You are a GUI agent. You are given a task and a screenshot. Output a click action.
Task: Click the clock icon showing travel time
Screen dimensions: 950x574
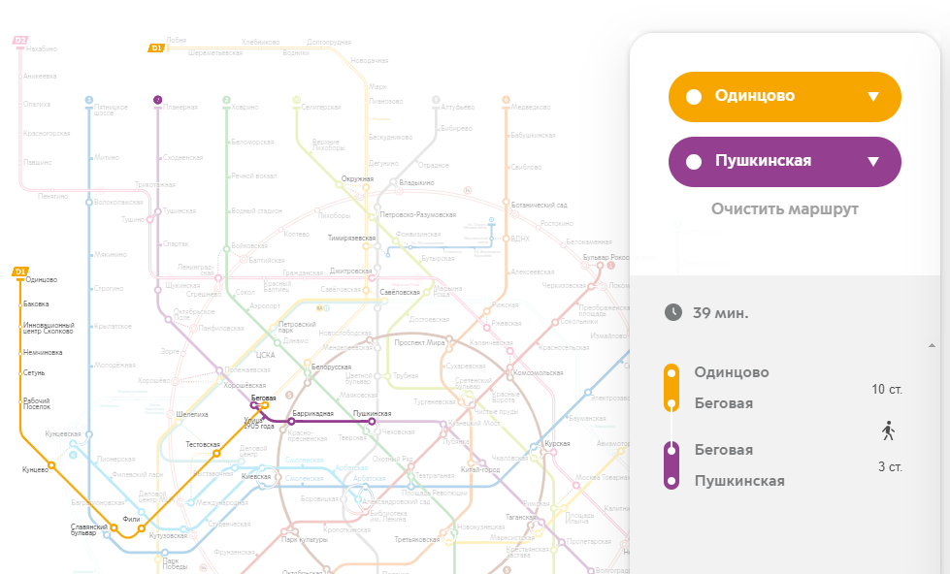(672, 312)
